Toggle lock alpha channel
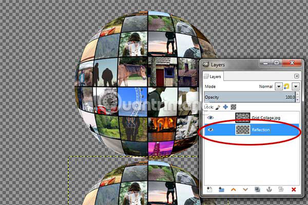The height and width of the screenshot is (205, 308). pos(233,107)
